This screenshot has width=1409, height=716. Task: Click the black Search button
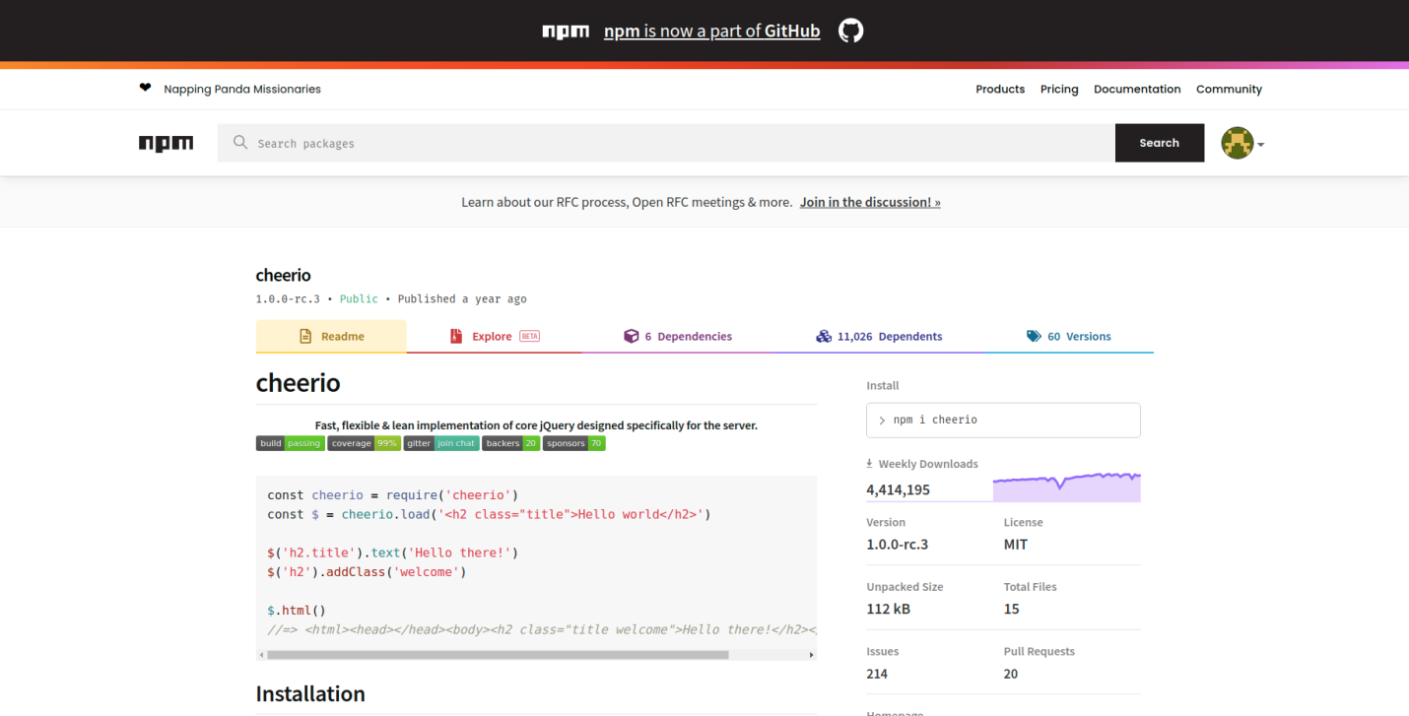(1160, 143)
